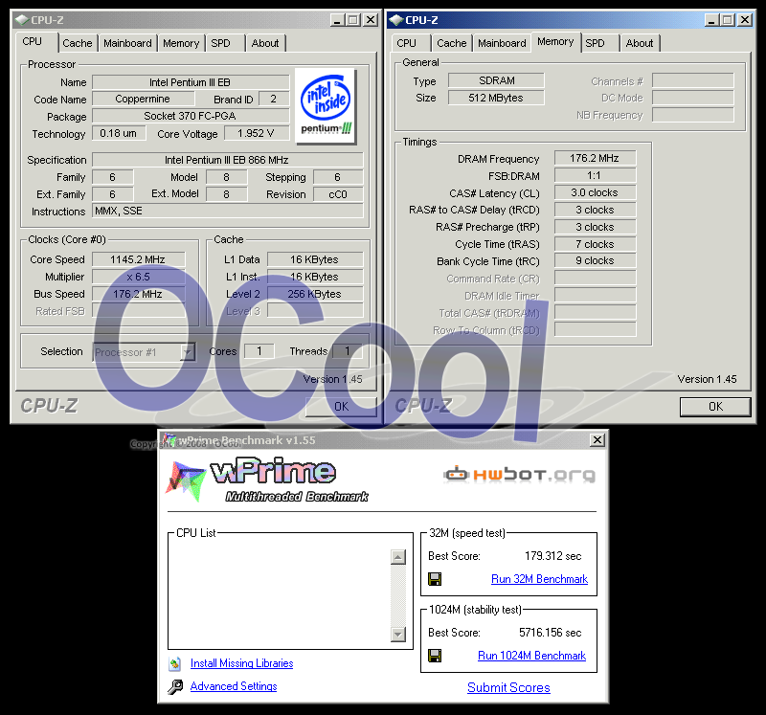Open Mainboard tab in right CPU-Z
The height and width of the screenshot is (715, 766).
pos(502,43)
